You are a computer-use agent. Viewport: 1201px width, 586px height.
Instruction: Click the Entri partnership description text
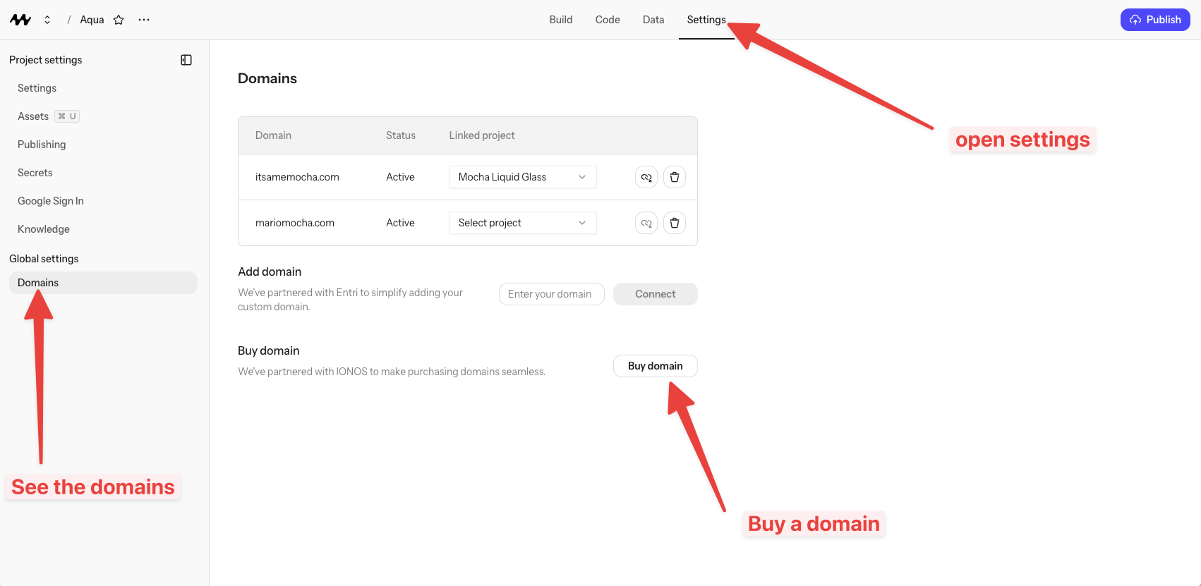(351, 300)
